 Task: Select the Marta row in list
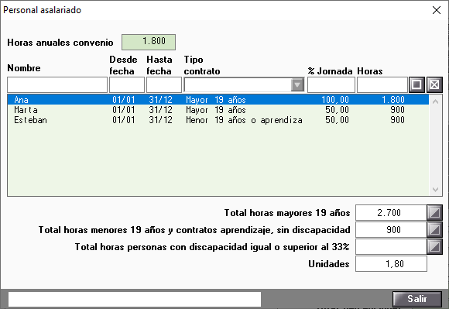click(x=218, y=110)
